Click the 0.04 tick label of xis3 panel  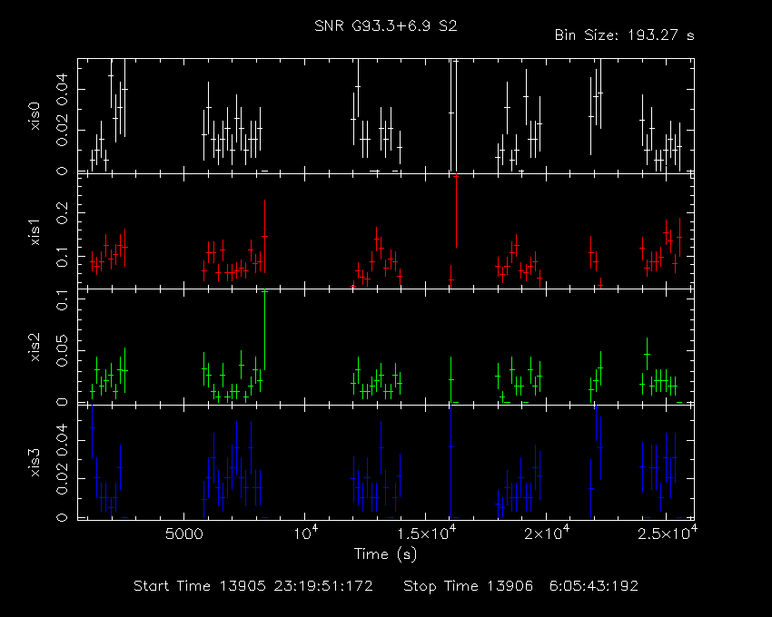62,440
